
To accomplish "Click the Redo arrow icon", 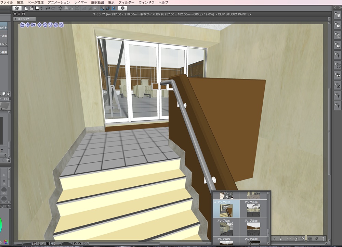I will point(53,8).
